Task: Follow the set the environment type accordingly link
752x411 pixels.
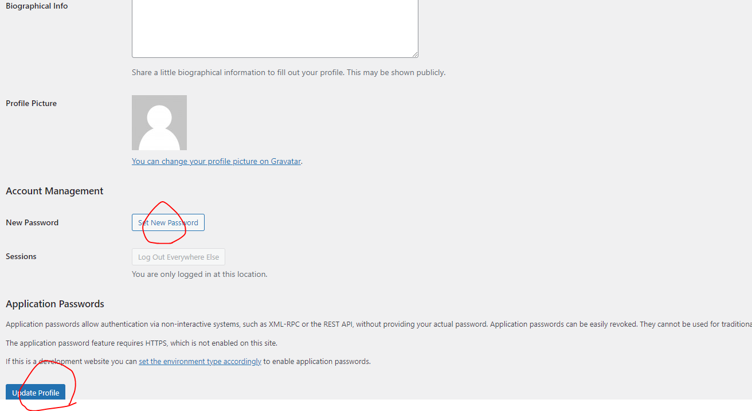Action: (200, 361)
